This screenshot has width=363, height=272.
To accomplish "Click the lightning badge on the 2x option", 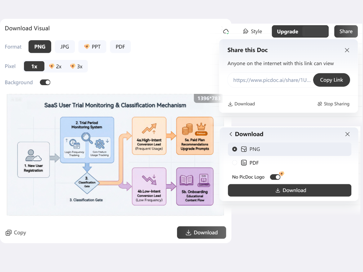I will (x=51, y=66).
